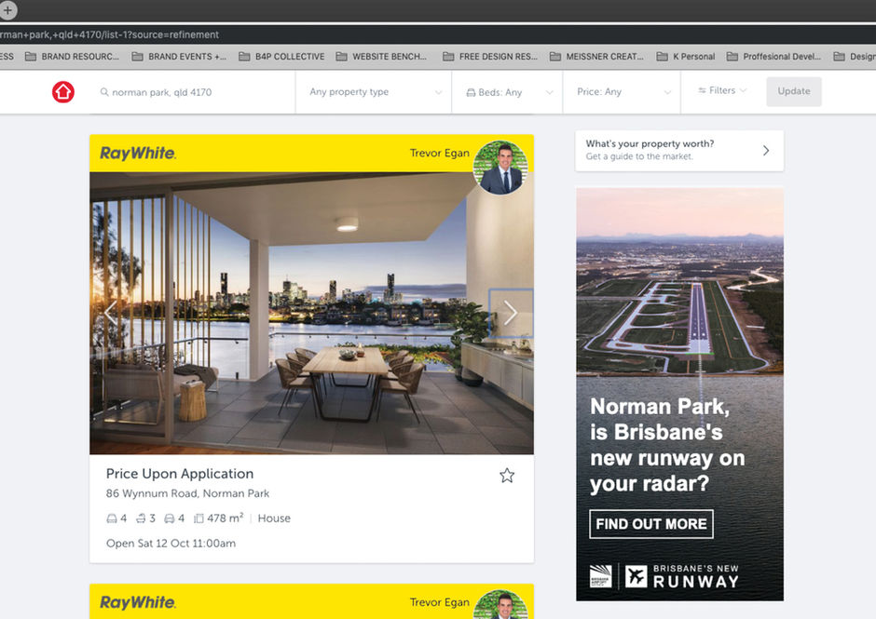
Task: Open 86 Wynnum Road, Norman Park address
Action: pos(187,493)
